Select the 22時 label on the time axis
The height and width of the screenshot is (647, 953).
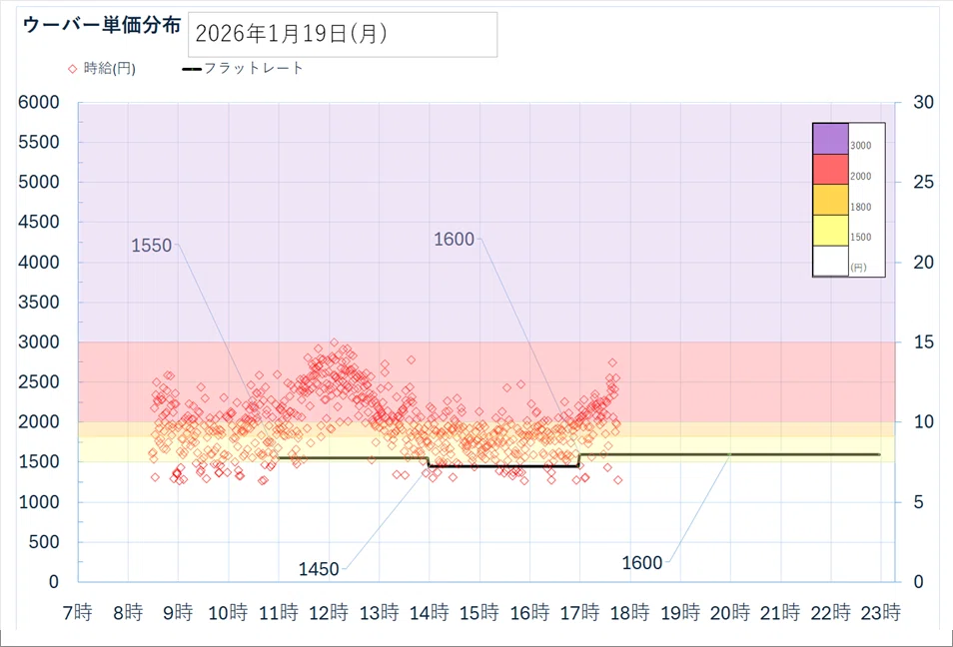[x=831, y=612]
